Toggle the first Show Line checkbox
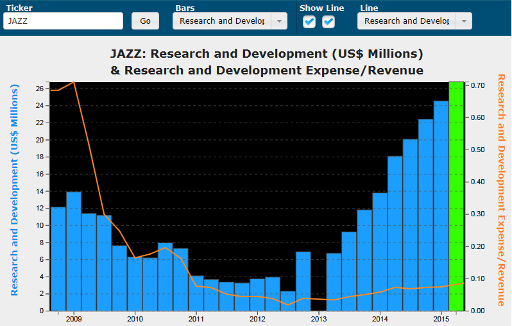This screenshot has width=512, height=326. [x=309, y=22]
